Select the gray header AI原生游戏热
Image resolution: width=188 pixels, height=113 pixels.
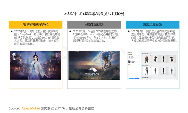[94, 25]
